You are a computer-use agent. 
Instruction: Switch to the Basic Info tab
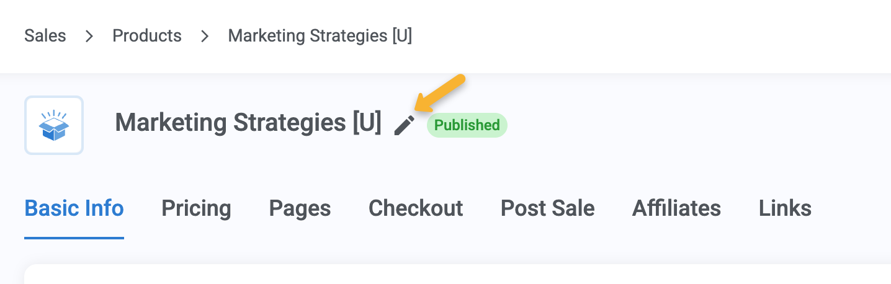(74, 208)
